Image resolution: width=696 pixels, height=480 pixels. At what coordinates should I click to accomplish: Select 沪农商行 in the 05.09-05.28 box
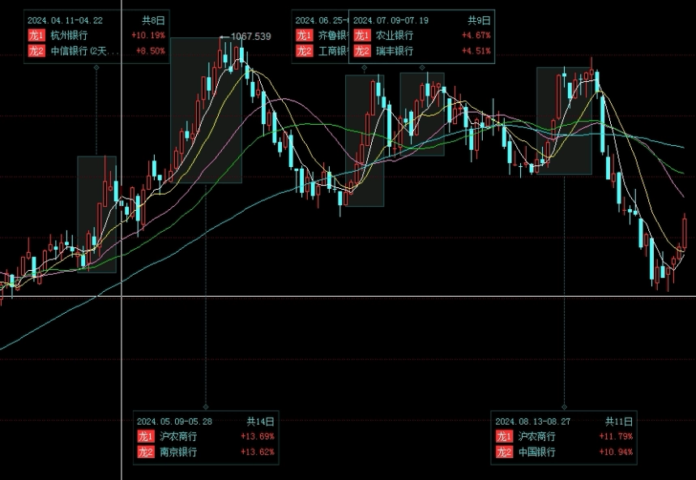(x=177, y=436)
